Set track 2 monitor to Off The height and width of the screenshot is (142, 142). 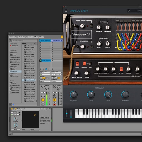tap(59, 78)
